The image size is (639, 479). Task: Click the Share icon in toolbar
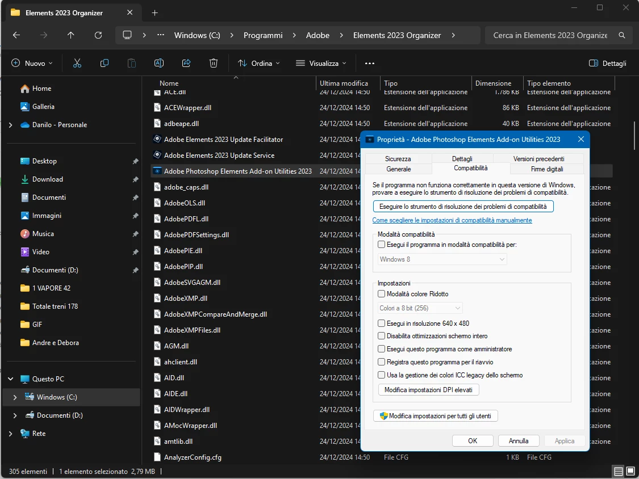point(186,63)
